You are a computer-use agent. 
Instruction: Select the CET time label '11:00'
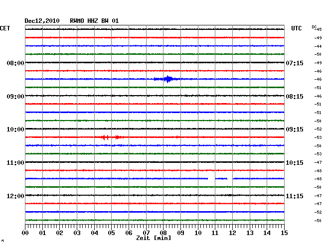(x=15, y=163)
